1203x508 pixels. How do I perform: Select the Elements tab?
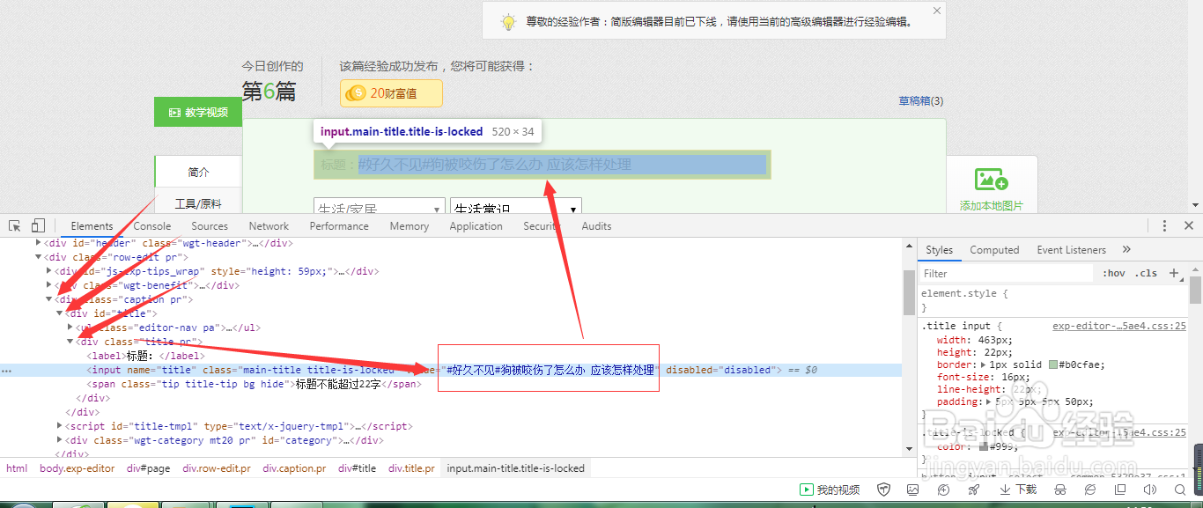coord(92,226)
